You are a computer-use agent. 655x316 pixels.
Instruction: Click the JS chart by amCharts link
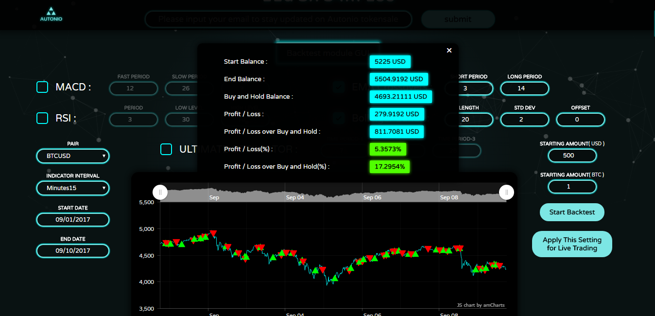coord(481,305)
